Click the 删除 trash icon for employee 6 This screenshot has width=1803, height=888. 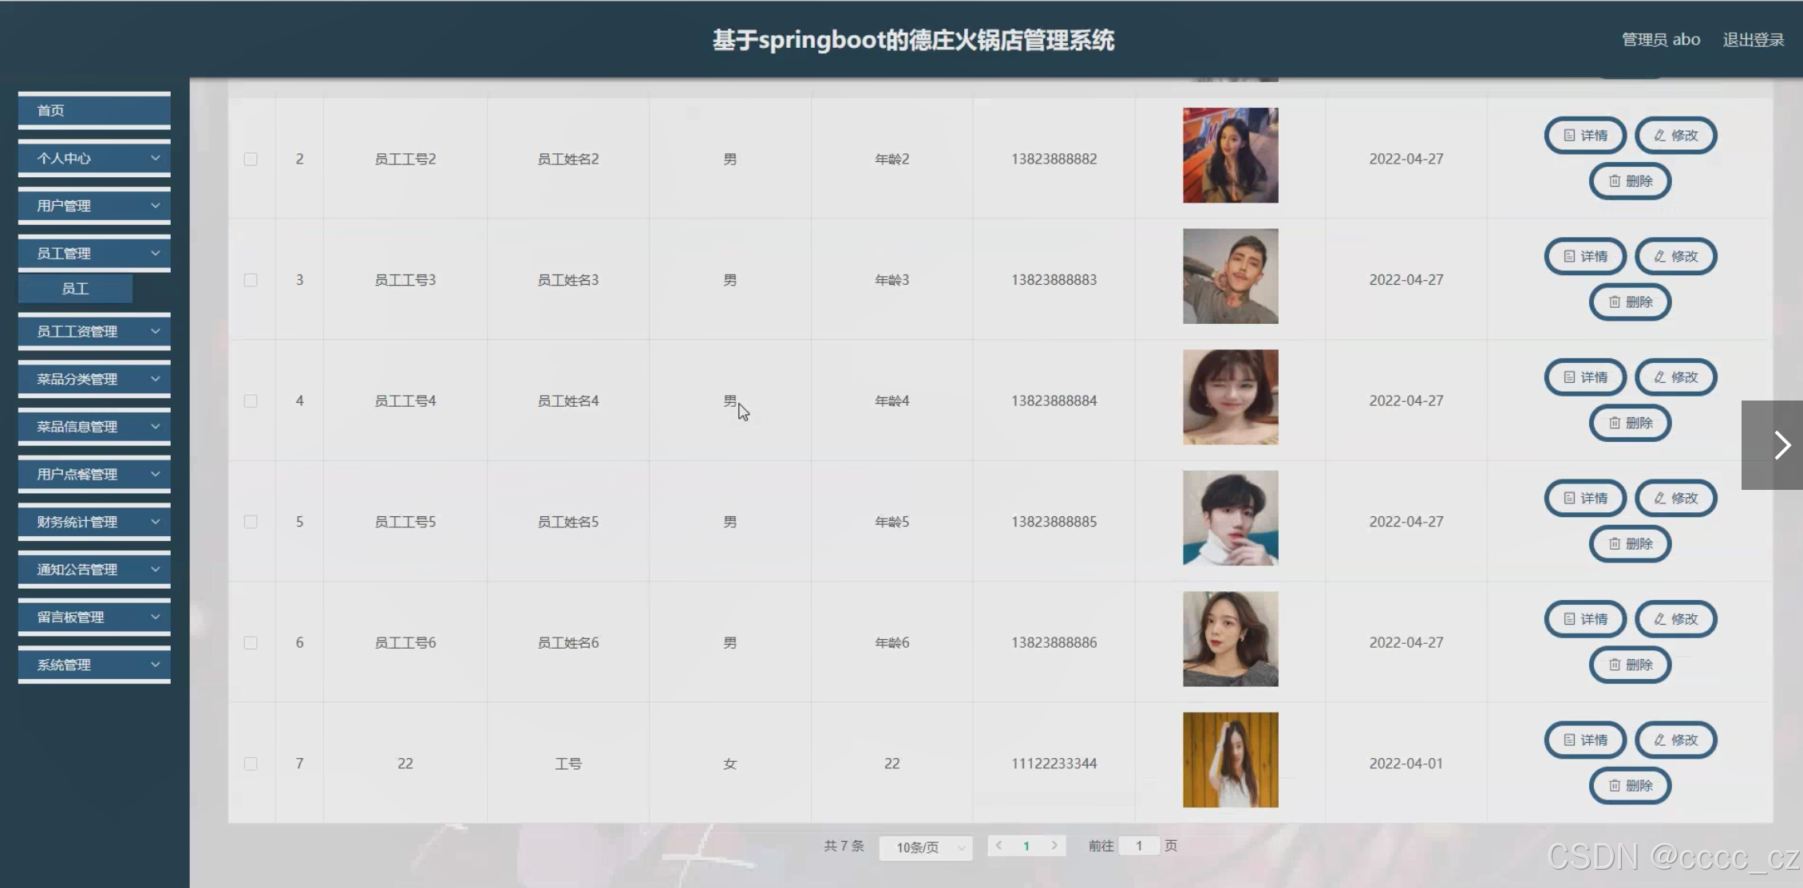[1615, 665]
